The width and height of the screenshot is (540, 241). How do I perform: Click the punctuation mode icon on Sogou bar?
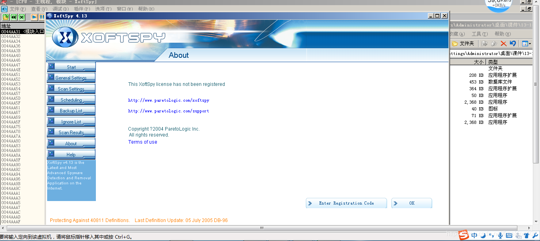click(x=492, y=236)
